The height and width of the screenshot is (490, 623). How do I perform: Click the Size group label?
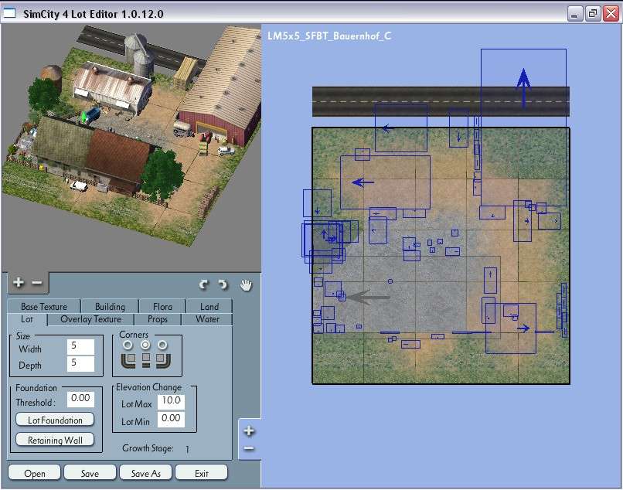[x=23, y=335]
